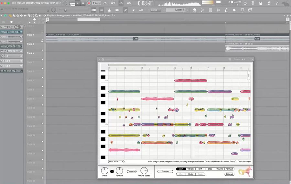
Task: Open the playlist view icon
Action: click(x=195, y=10)
